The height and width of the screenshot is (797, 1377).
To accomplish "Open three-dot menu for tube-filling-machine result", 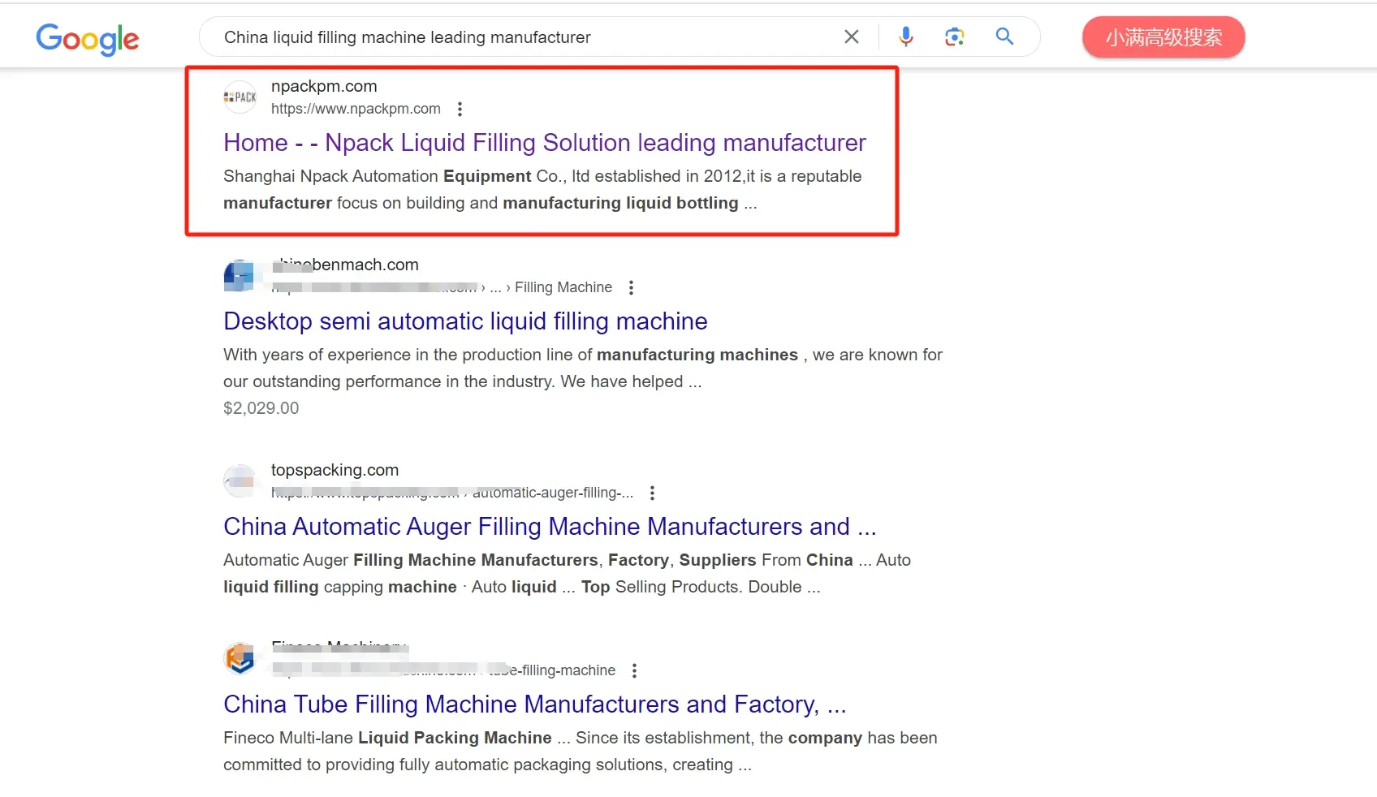I will [634, 670].
